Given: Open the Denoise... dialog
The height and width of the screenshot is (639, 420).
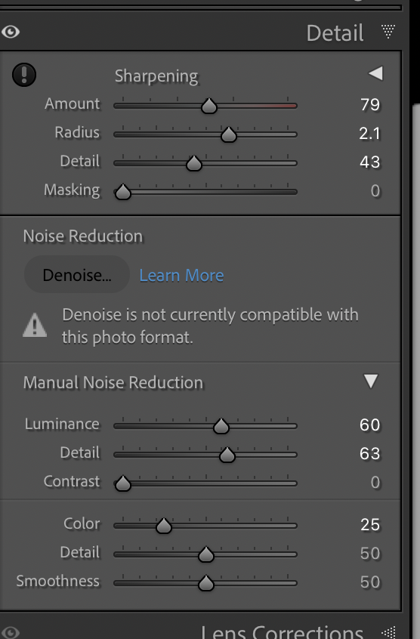Looking at the screenshot, I should (x=77, y=275).
